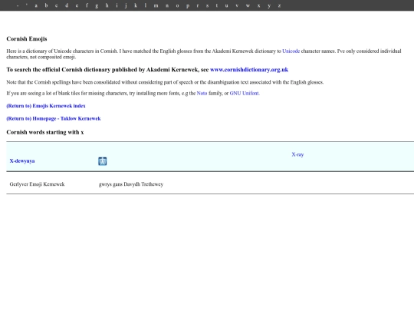The image size is (414, 311).
Task: Open the letter 'u' index page
Action: 226,5
